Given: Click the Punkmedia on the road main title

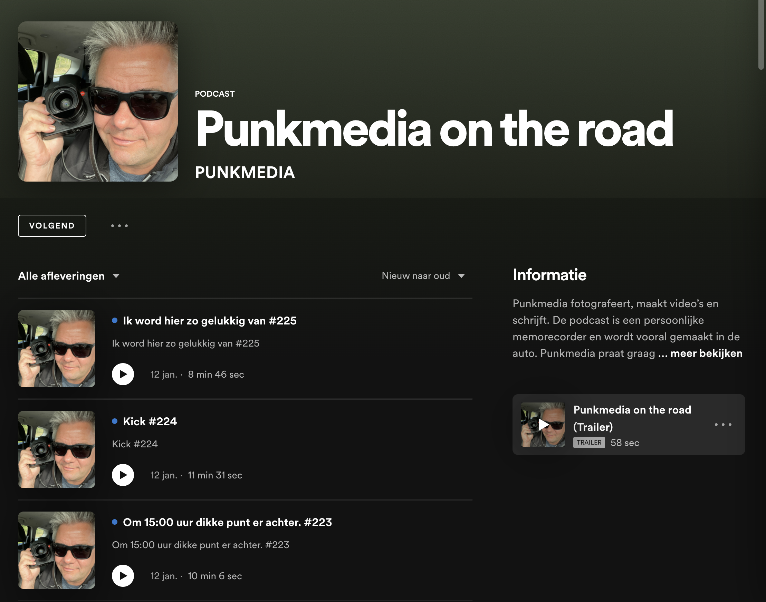Looking at the screenshot, I should coord(434,129).
